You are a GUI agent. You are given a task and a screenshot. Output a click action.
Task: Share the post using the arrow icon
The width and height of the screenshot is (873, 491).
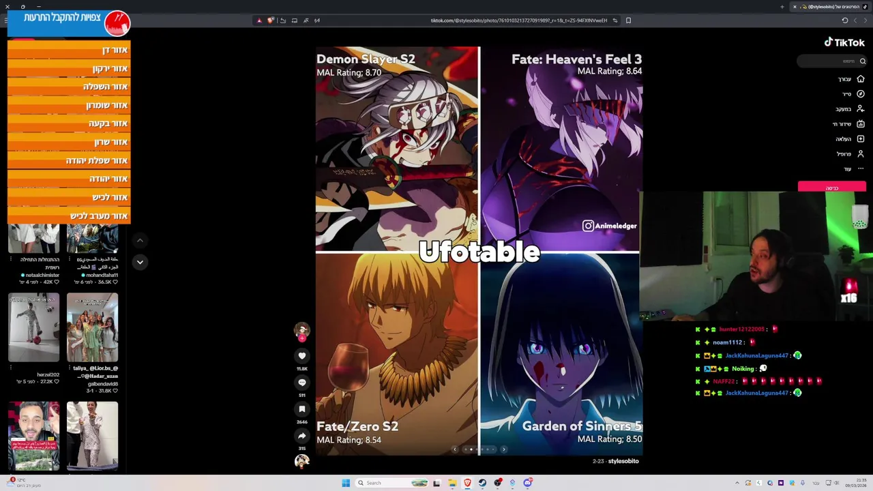(x=302, y=436)
